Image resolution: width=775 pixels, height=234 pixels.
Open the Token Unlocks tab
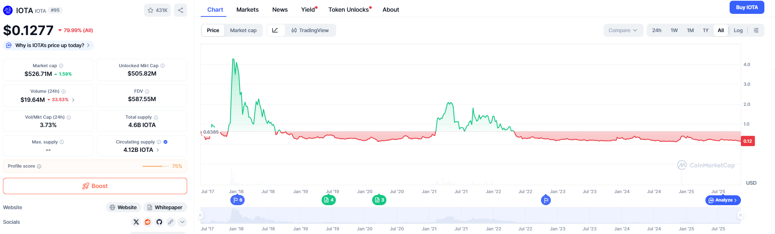click(x=349, y=9)
